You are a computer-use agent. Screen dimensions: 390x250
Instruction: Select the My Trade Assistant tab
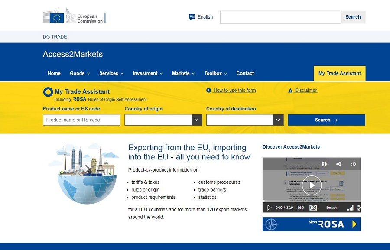tap(339, 74)
